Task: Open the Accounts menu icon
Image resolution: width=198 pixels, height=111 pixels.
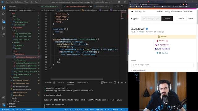Action: tap(3, 97)
